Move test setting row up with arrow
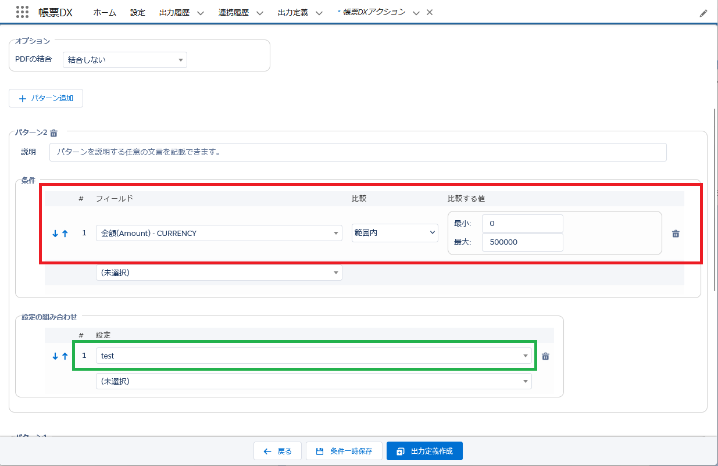This screenshot has height=466, width=718. point(65,356)
